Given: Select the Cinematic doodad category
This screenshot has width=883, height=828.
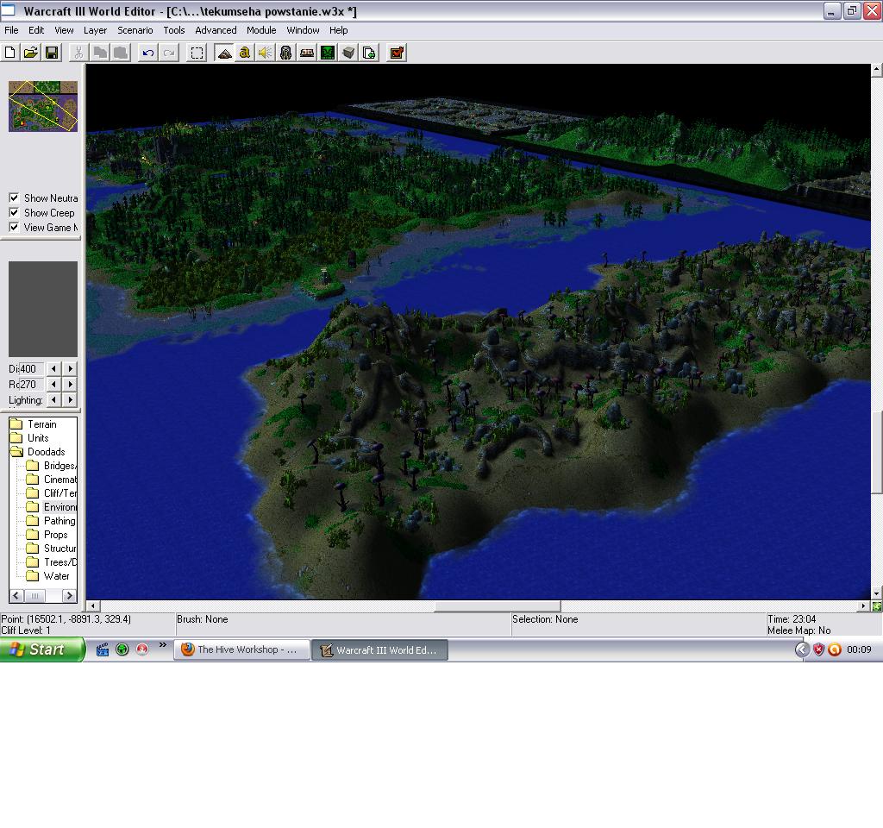Looking at the screenshot, I should 52,480.
